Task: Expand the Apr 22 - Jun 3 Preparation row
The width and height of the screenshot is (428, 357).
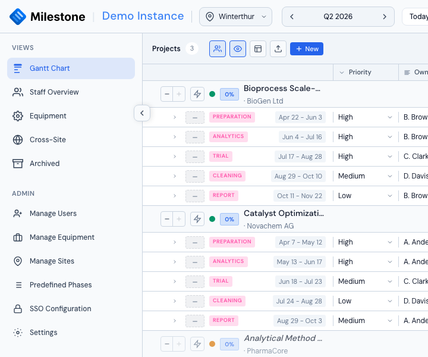Action: click(x=175, y=117)
